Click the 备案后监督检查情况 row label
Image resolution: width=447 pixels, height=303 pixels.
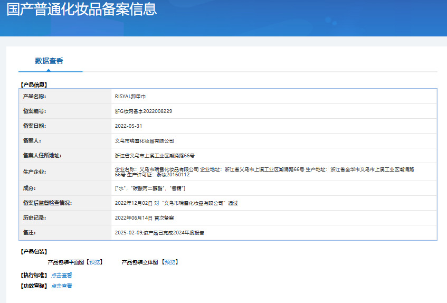(x=47, y=203)
